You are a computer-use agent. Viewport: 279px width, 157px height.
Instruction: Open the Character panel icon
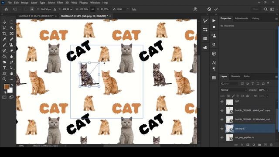(x=214, y=63)
